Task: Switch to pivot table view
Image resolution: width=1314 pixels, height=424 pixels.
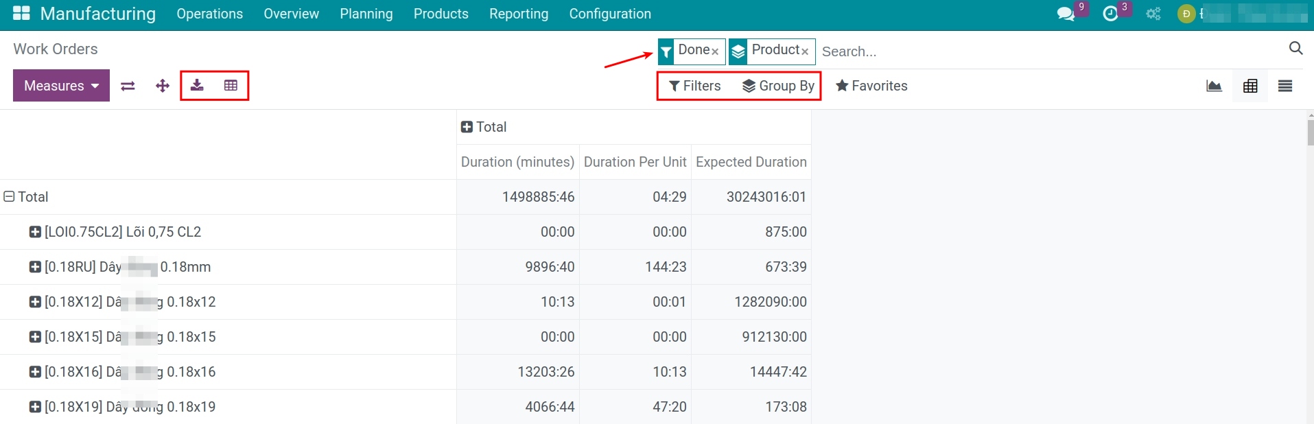Action: coord(1250,86)
